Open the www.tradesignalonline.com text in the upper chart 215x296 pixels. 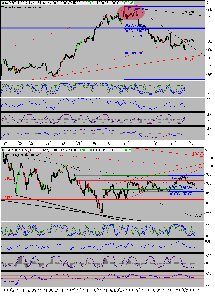pyautogui.click(x=22, y=7)
